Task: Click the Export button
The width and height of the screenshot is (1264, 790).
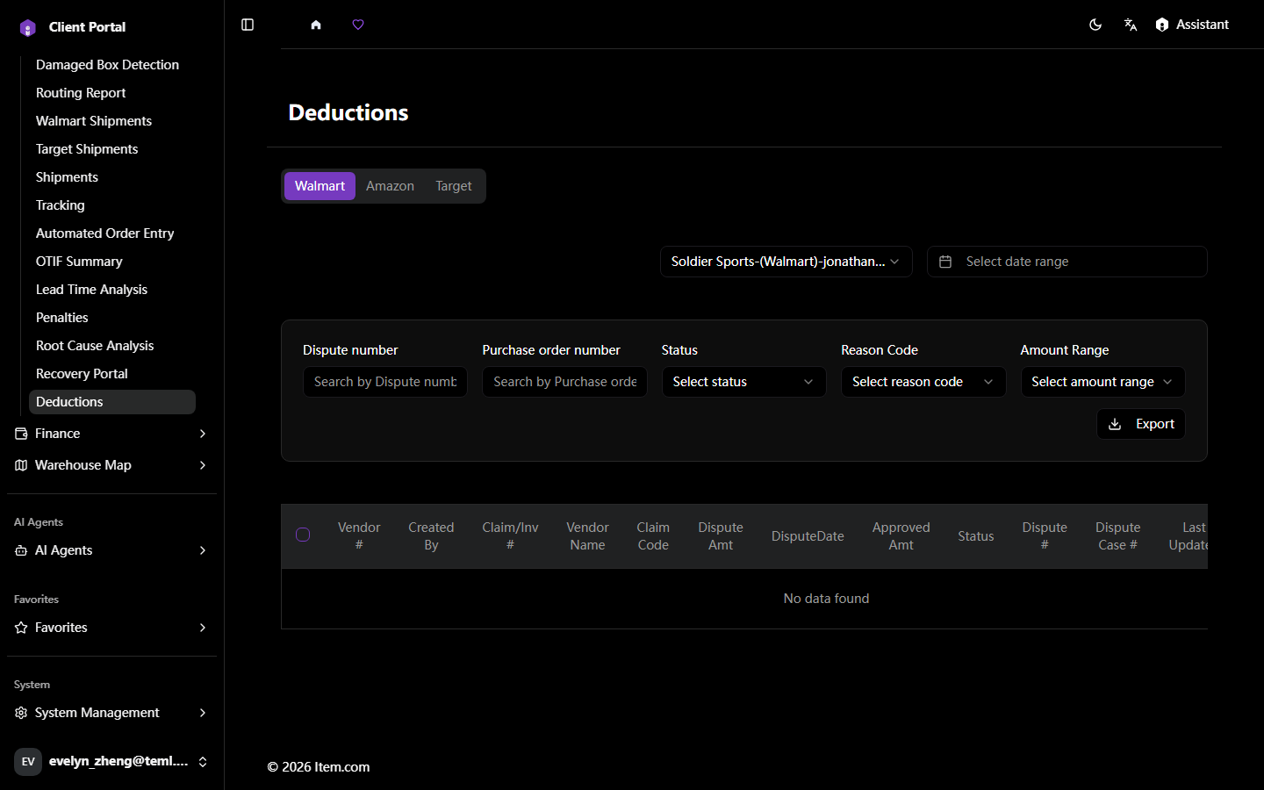Action: [x=1141, y=424]
